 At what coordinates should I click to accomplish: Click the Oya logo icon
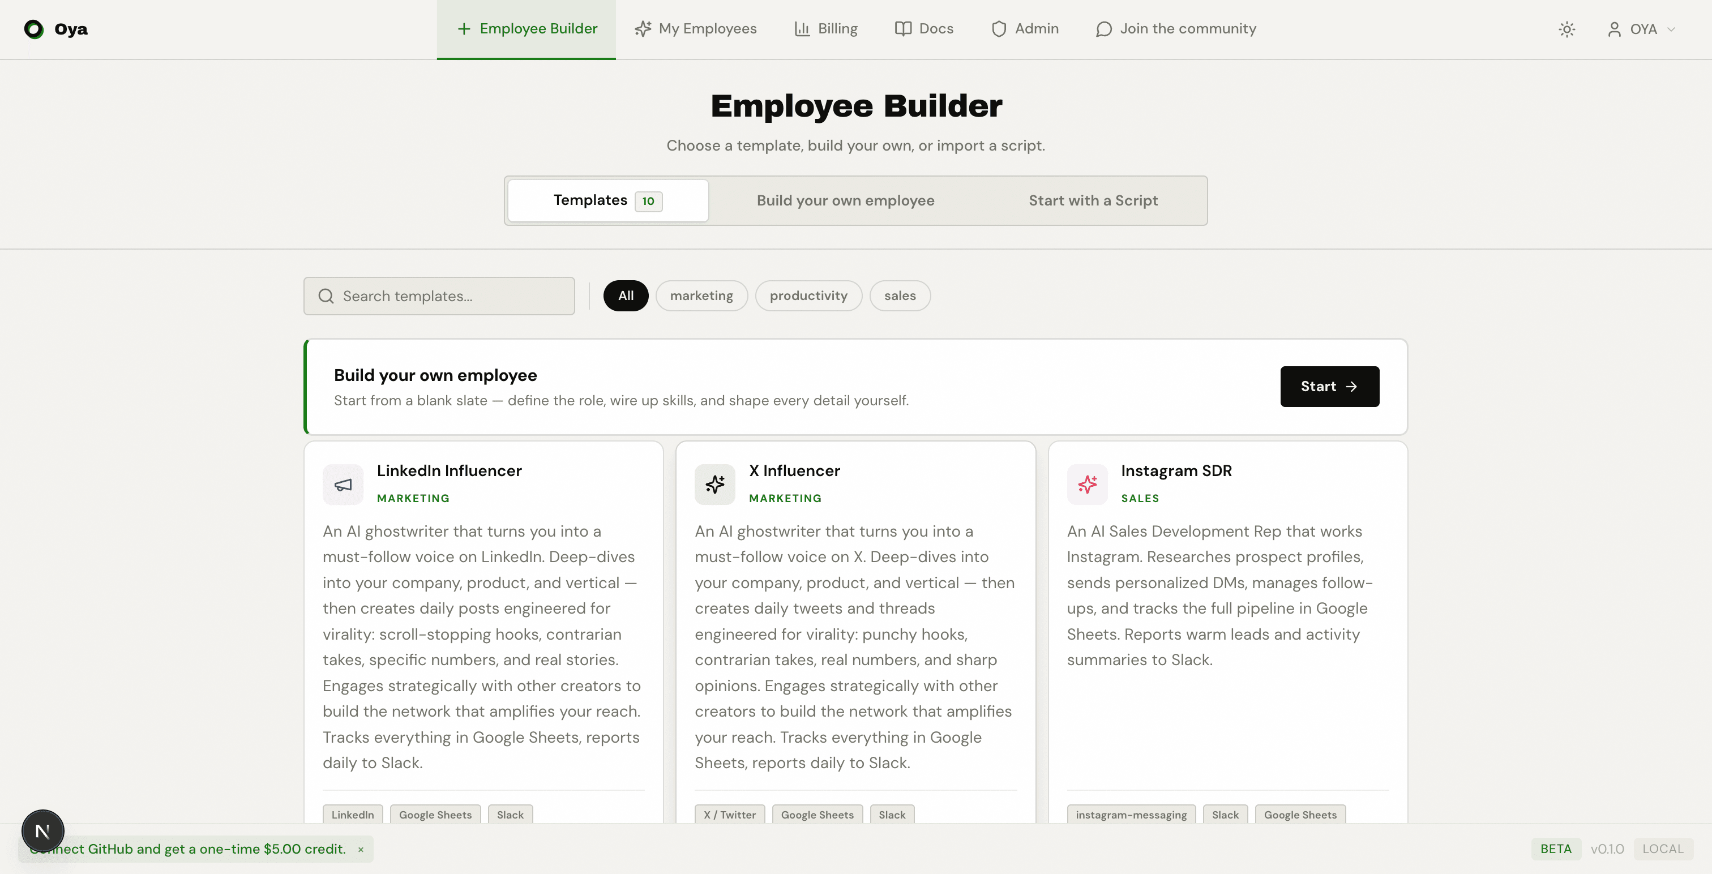[x=34, y=29]
